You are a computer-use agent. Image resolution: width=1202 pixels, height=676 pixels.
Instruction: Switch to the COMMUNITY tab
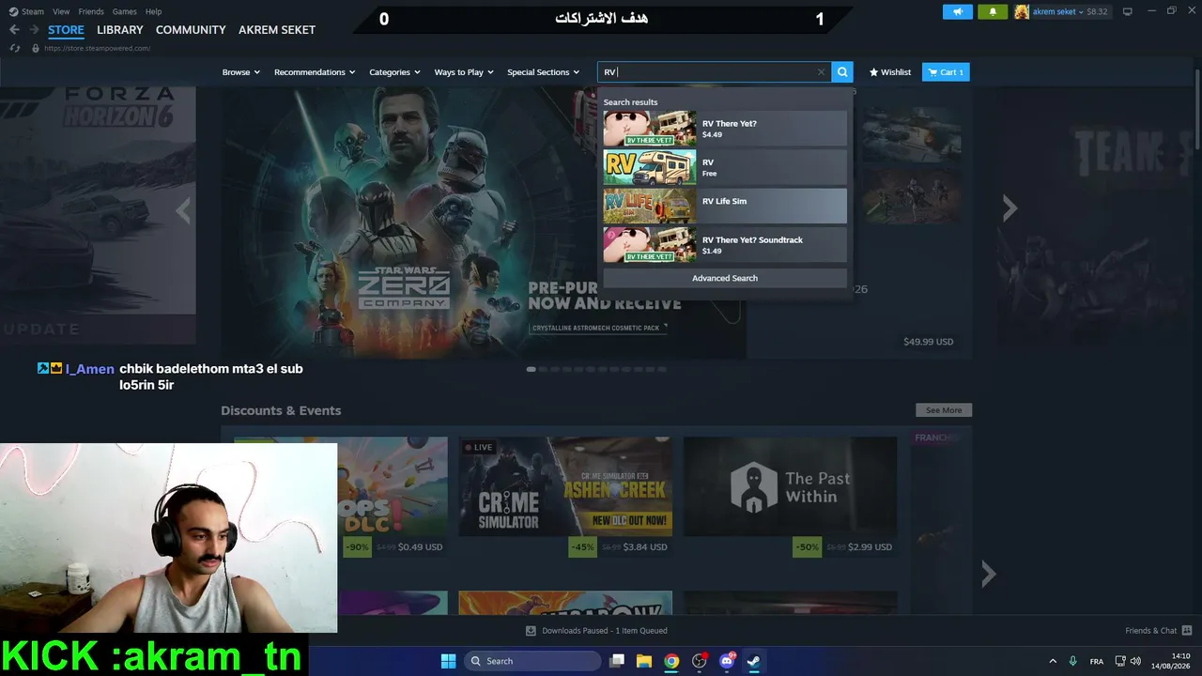[x=191, y=30]
